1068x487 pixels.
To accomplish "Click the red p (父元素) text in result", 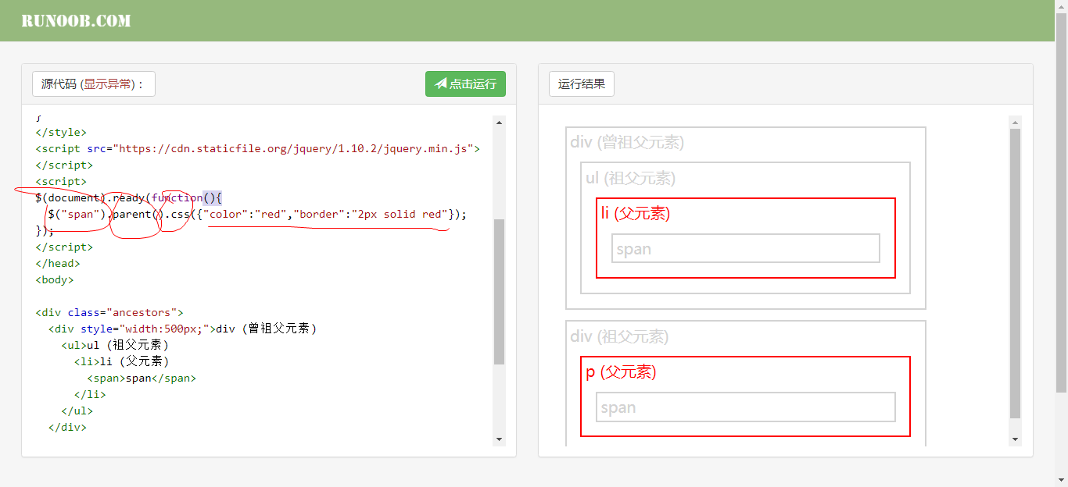I will [621, 371].
